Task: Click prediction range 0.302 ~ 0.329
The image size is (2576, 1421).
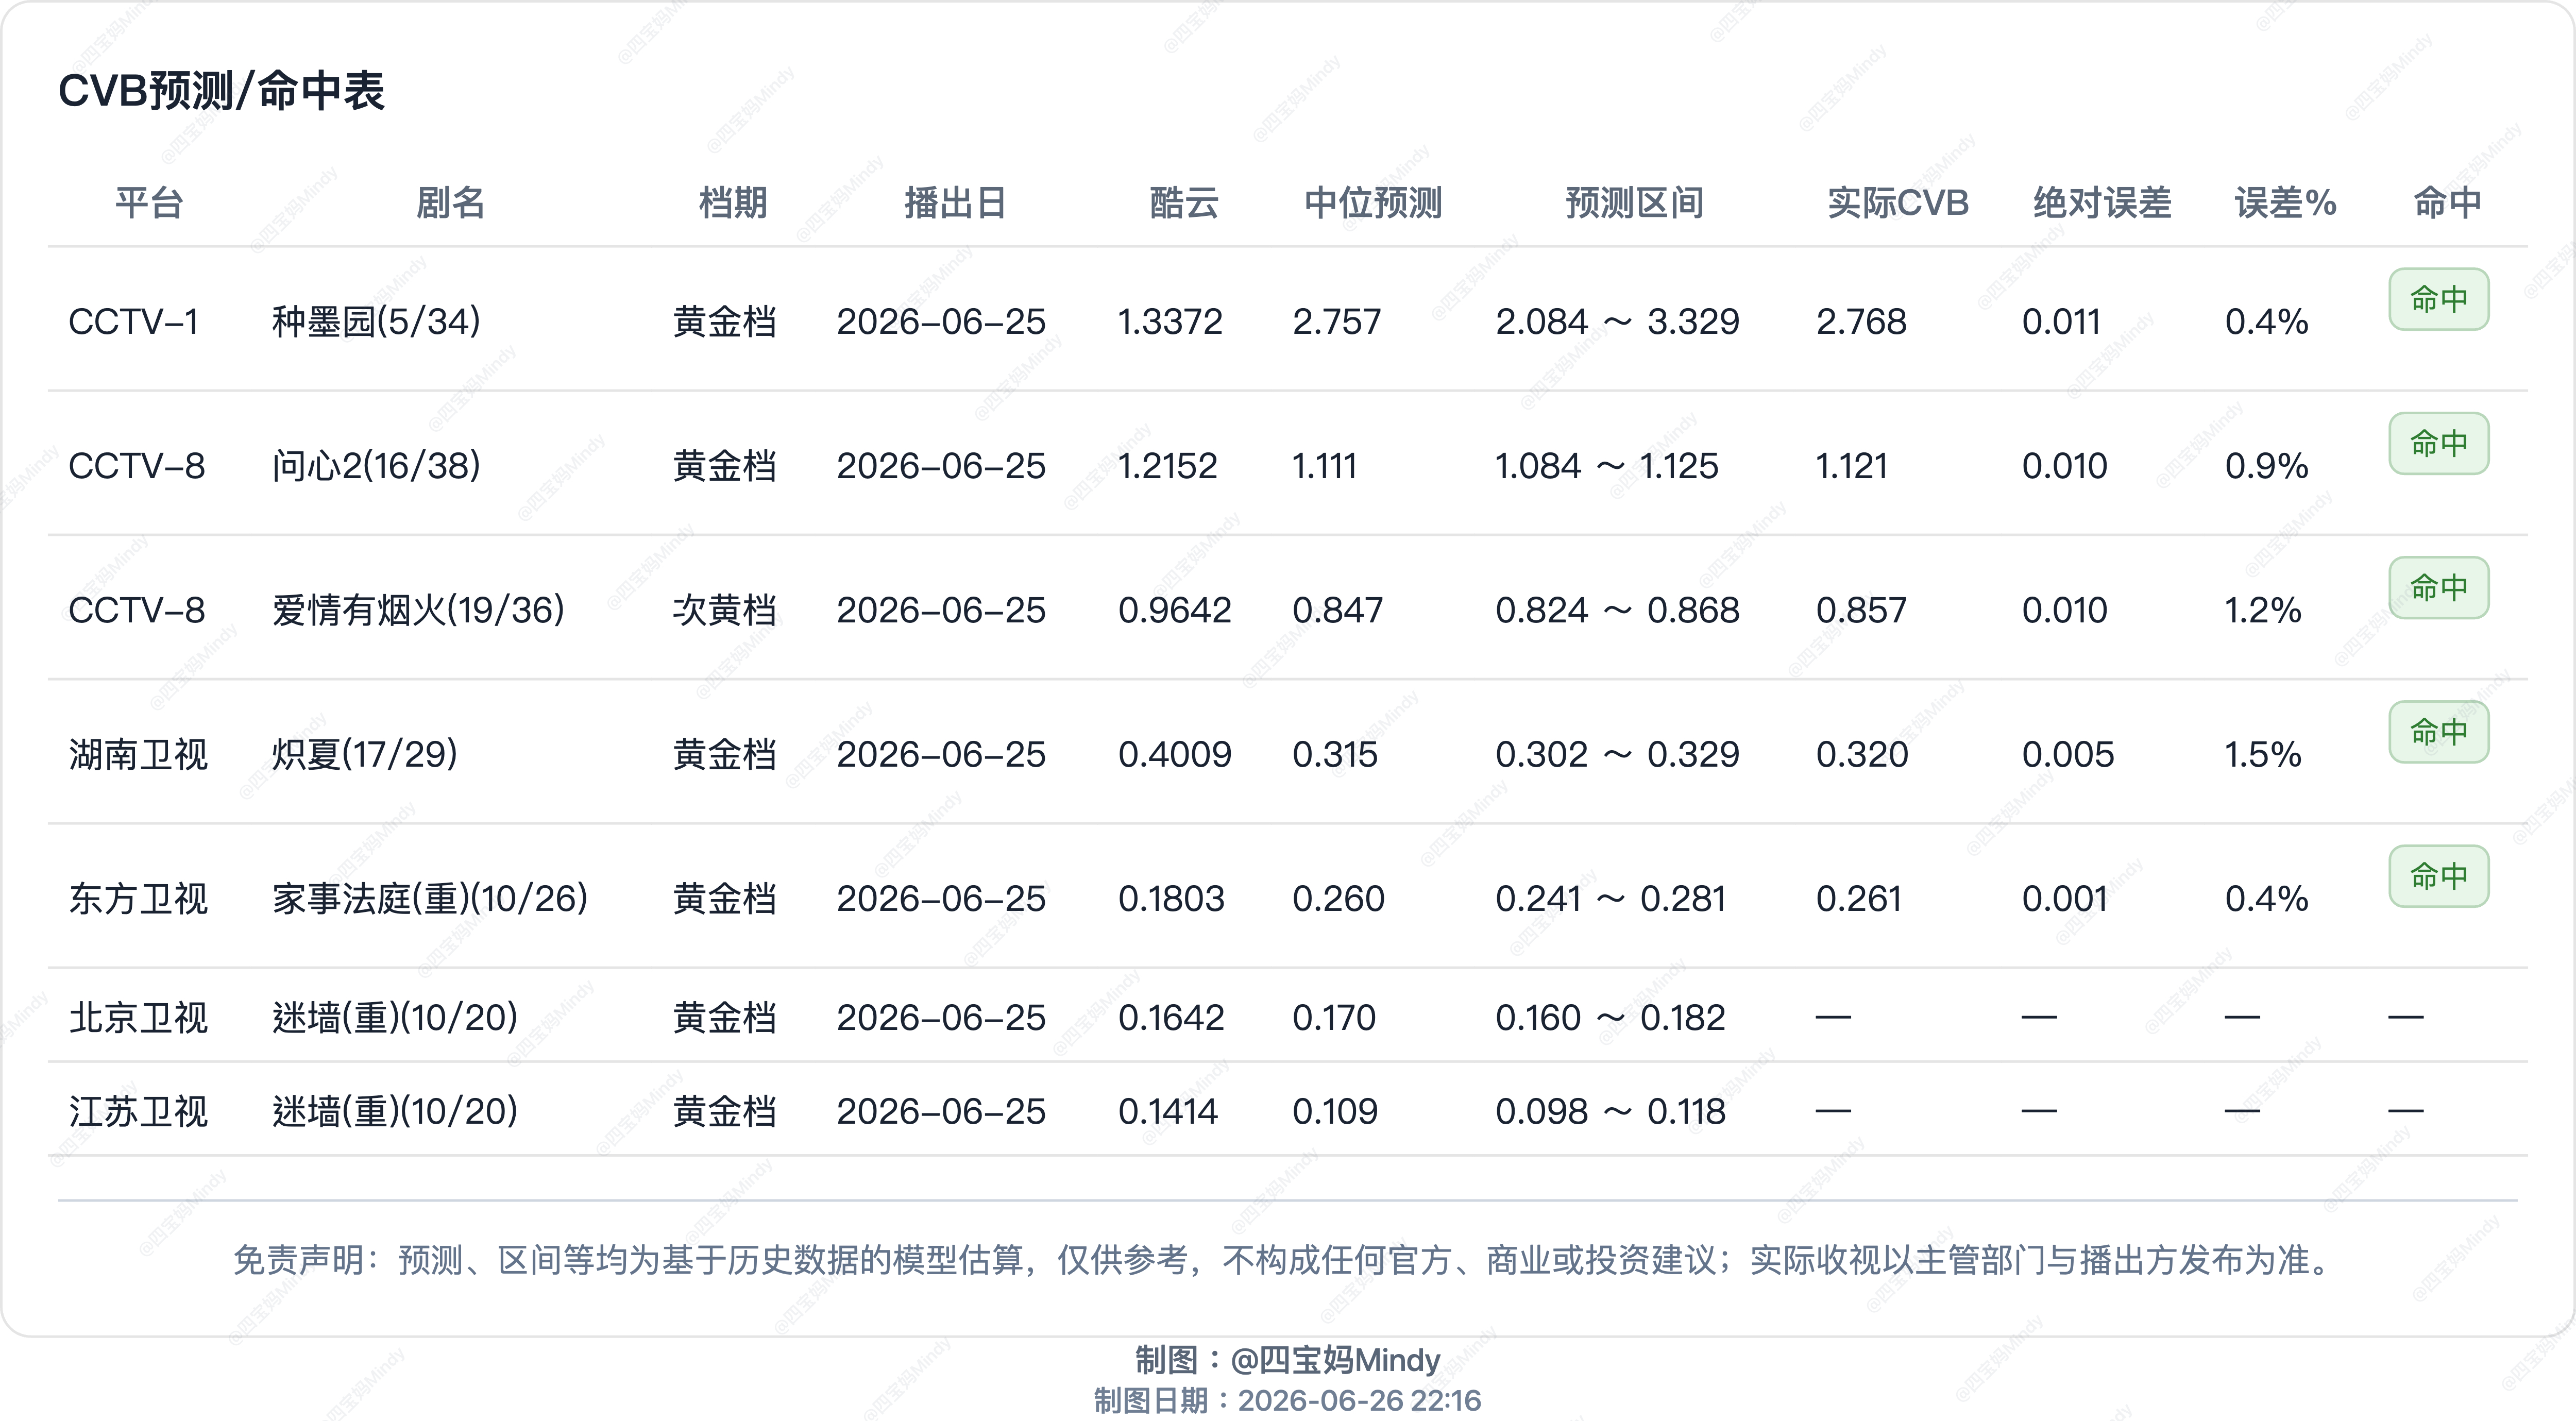Action: click(x=1617, y=754)
